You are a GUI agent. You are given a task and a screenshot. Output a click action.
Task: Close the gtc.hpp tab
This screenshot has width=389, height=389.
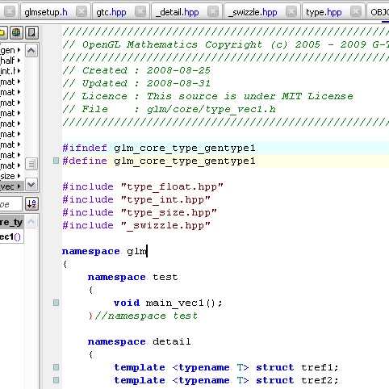click(x=140, y=11)
